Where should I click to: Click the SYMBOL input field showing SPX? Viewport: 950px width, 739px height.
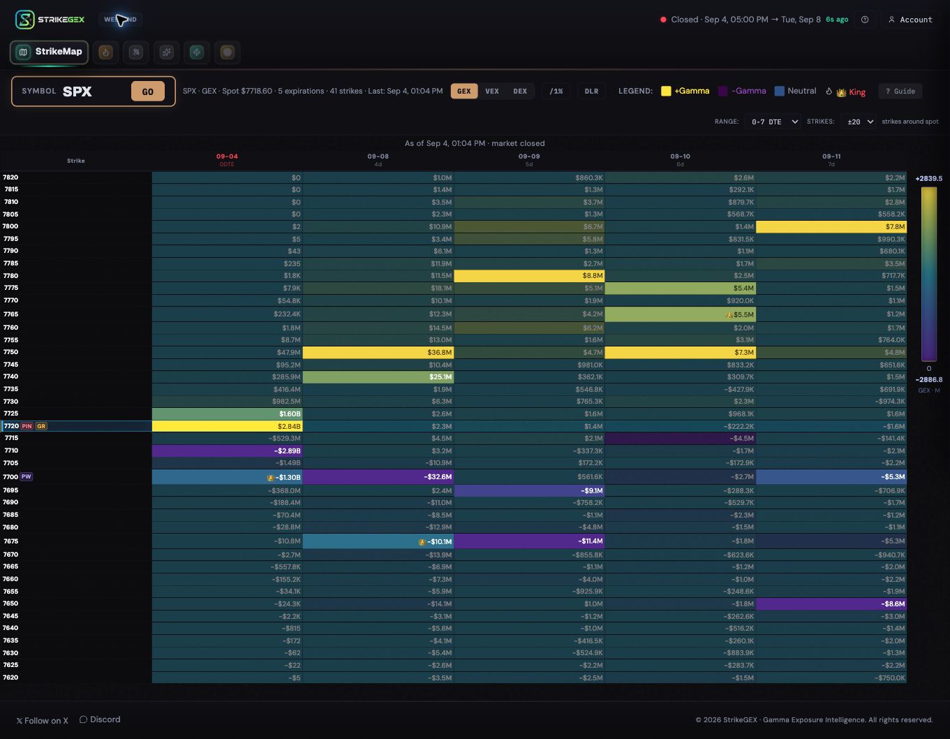click(94, 92)
